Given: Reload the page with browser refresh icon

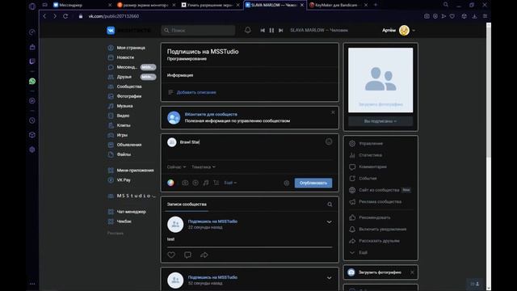Looking at the screenshot, I should click(x=65, y=16).
